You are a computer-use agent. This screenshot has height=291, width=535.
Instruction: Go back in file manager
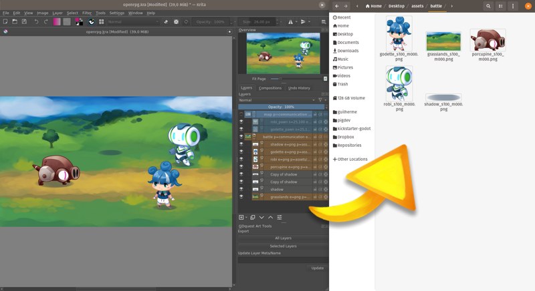pos(337,6)
